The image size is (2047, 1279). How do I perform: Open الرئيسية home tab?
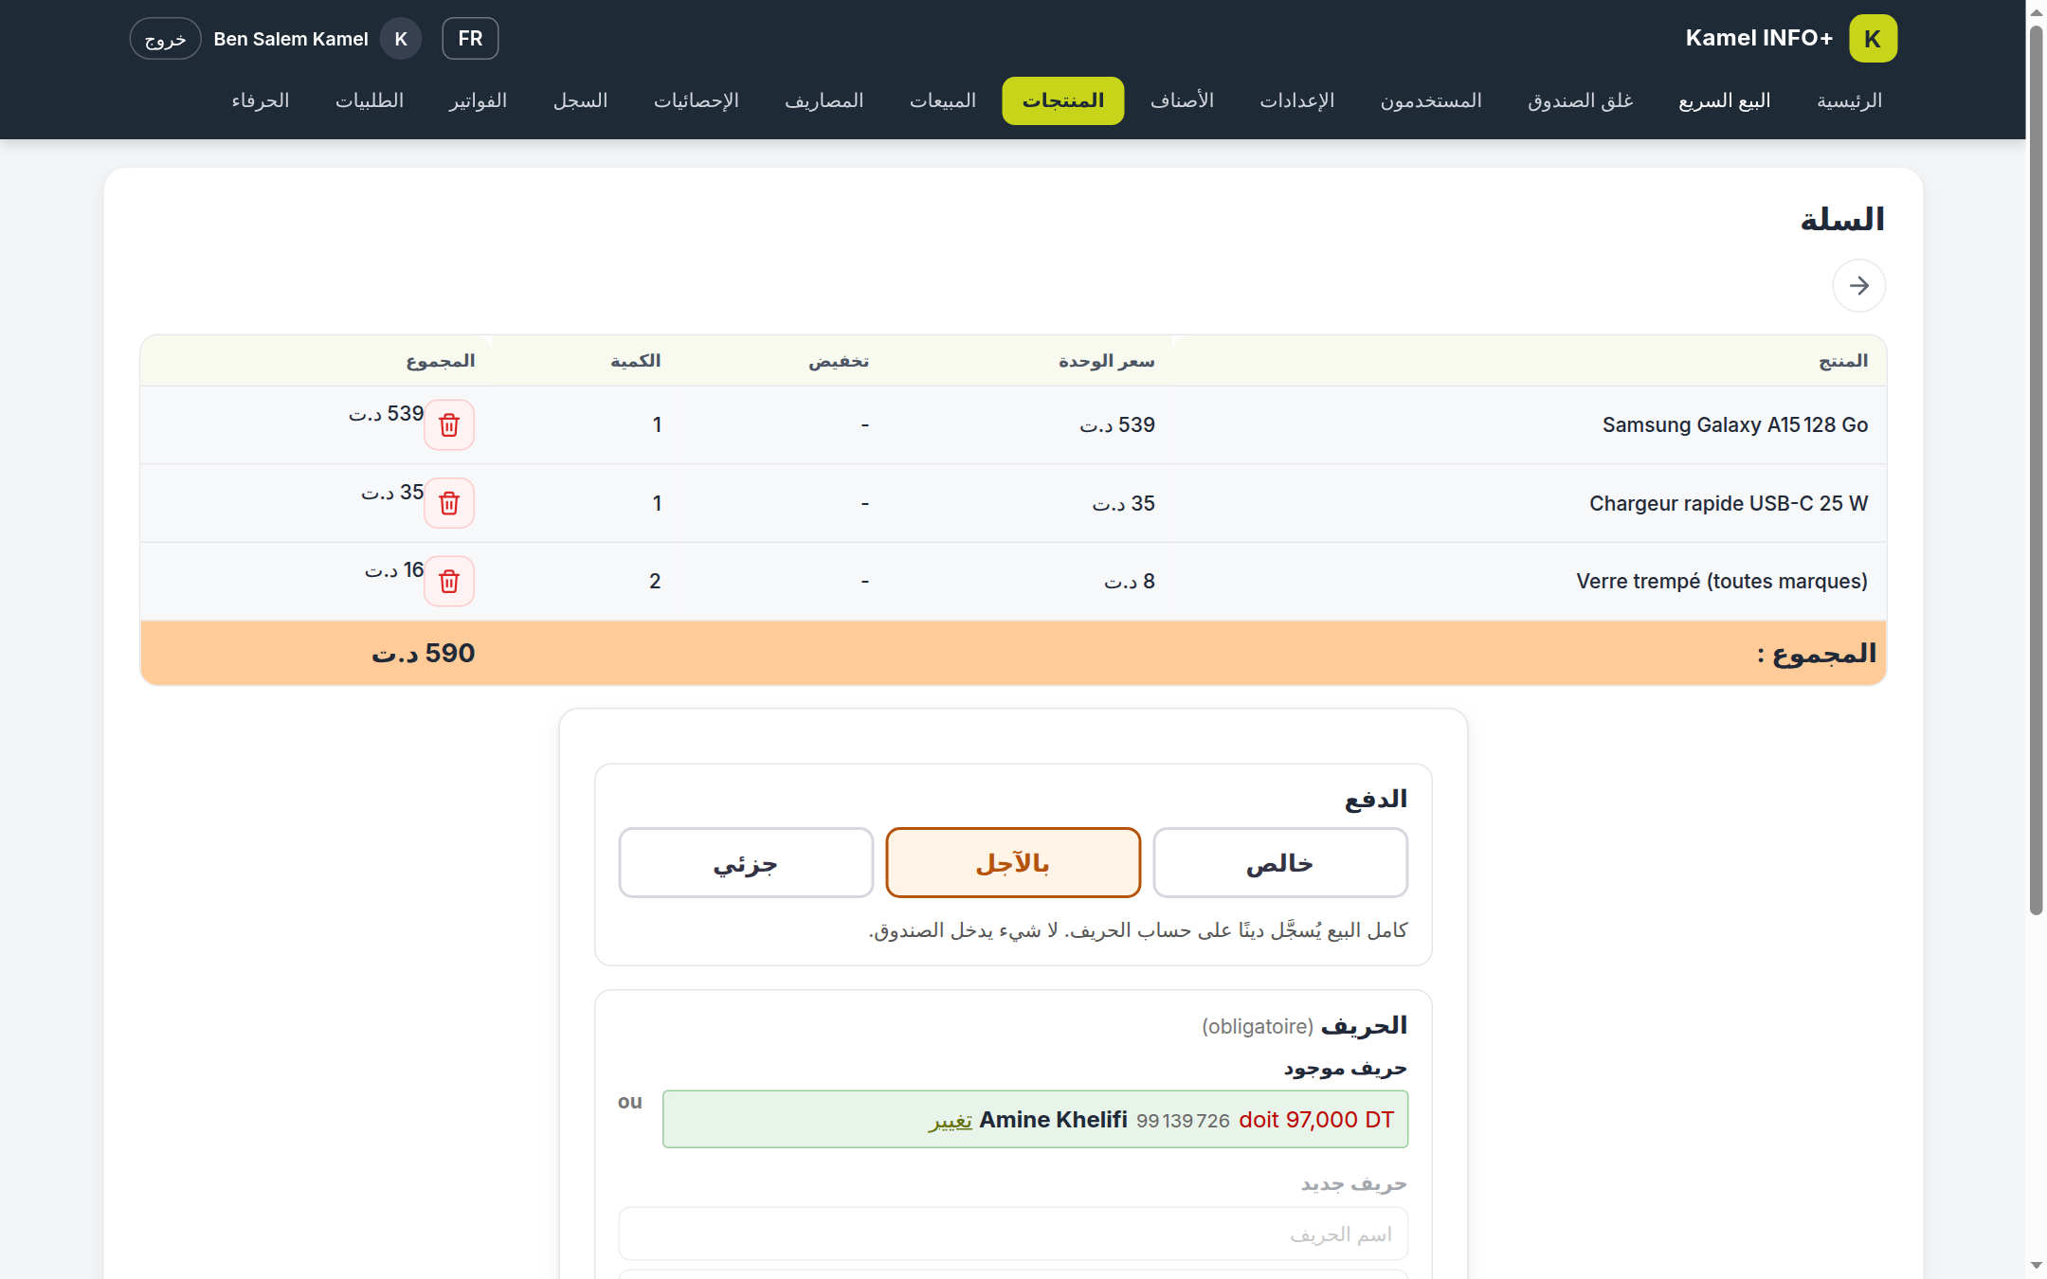coord(1849,100)
